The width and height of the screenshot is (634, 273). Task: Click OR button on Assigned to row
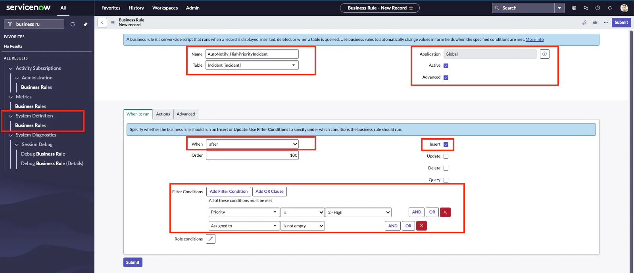408,226
